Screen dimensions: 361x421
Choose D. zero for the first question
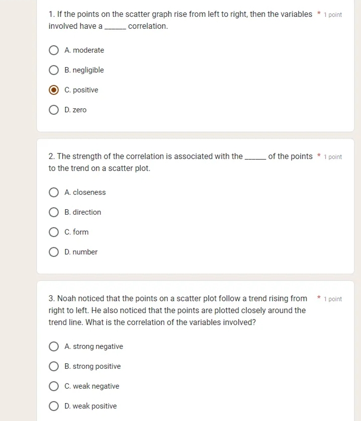tap(54, 110)
